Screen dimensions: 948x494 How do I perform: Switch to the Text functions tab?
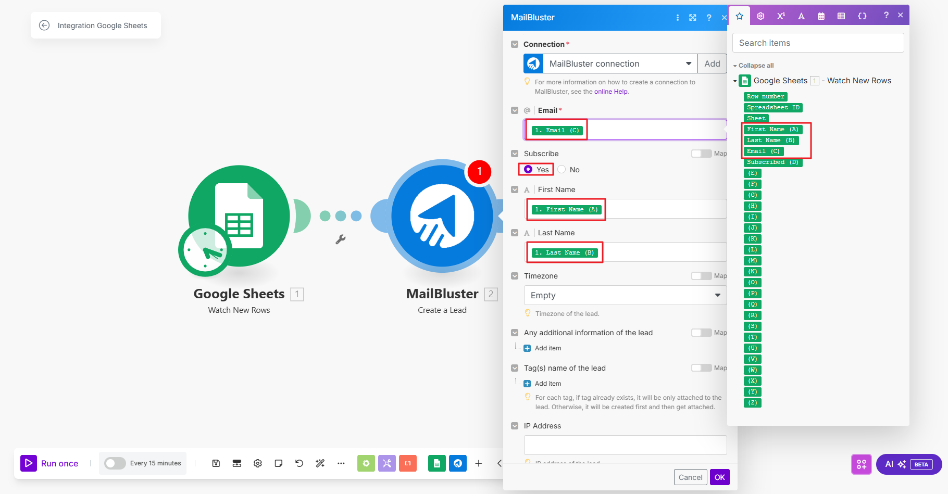pos(801,16)
